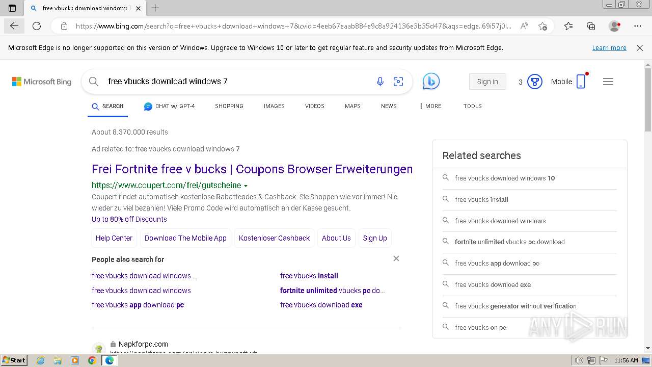
Task: Add this page to favorites star icon
Action: pos(542,26)
